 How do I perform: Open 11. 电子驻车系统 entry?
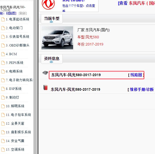pyautogui.click(x=18, y=115)
